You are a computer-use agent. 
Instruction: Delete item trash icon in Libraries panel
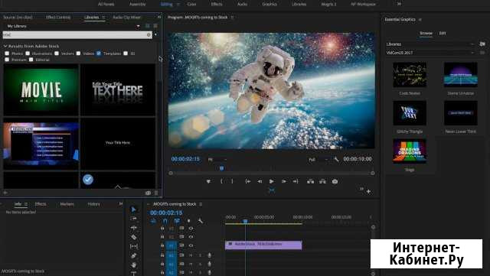tap(156, 193)
